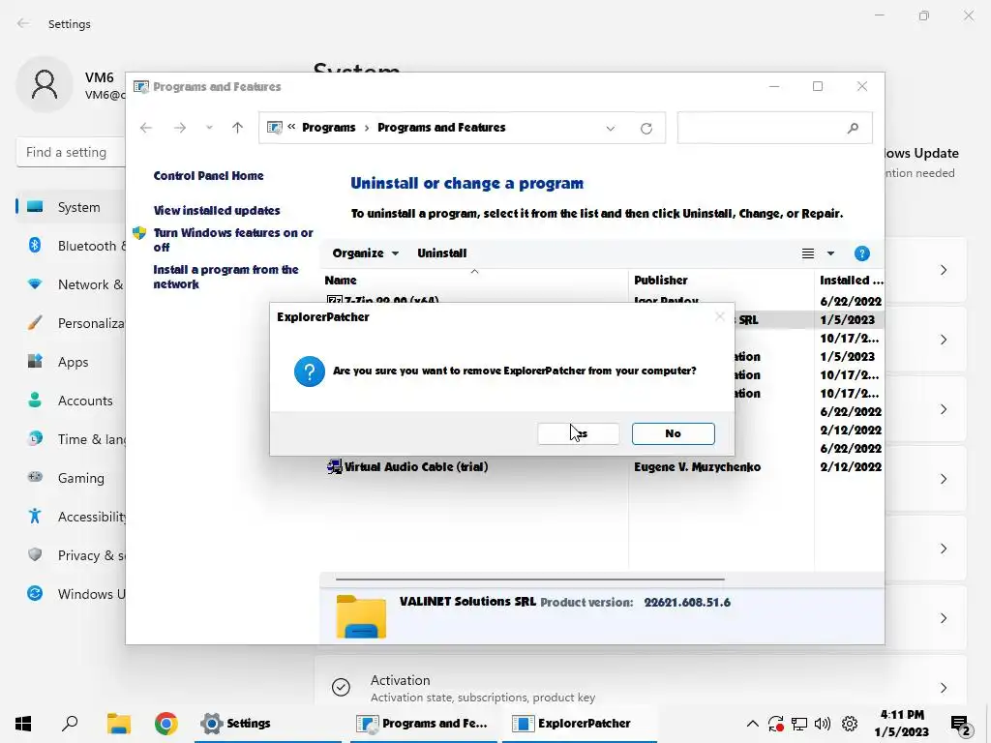Show hidden tray icons chevron

752,724
